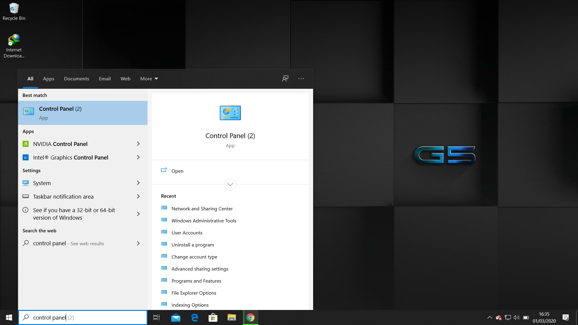Open the search options ellipsis menu
Image resolution: width=578 pixels, height=325 pixels.
pyautogui.click(x=301, y=79)
